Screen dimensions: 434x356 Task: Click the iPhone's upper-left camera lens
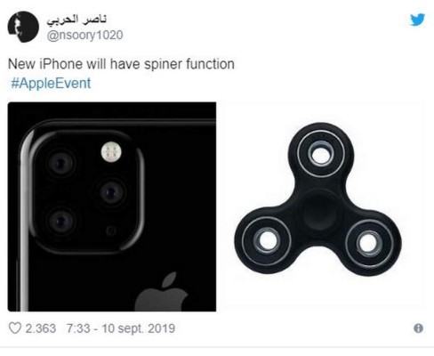pos(61,163)
